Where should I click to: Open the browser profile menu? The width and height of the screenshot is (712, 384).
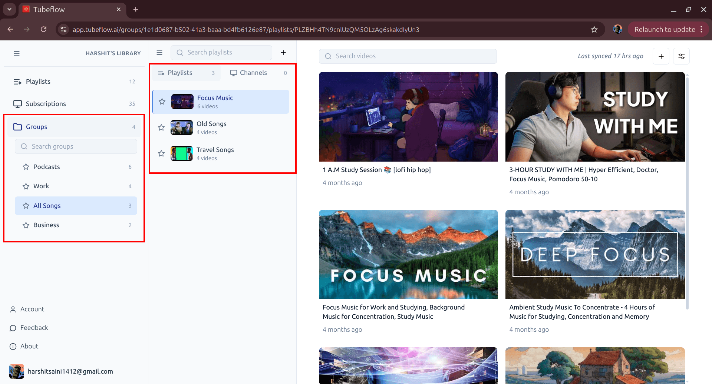[617, 29]
